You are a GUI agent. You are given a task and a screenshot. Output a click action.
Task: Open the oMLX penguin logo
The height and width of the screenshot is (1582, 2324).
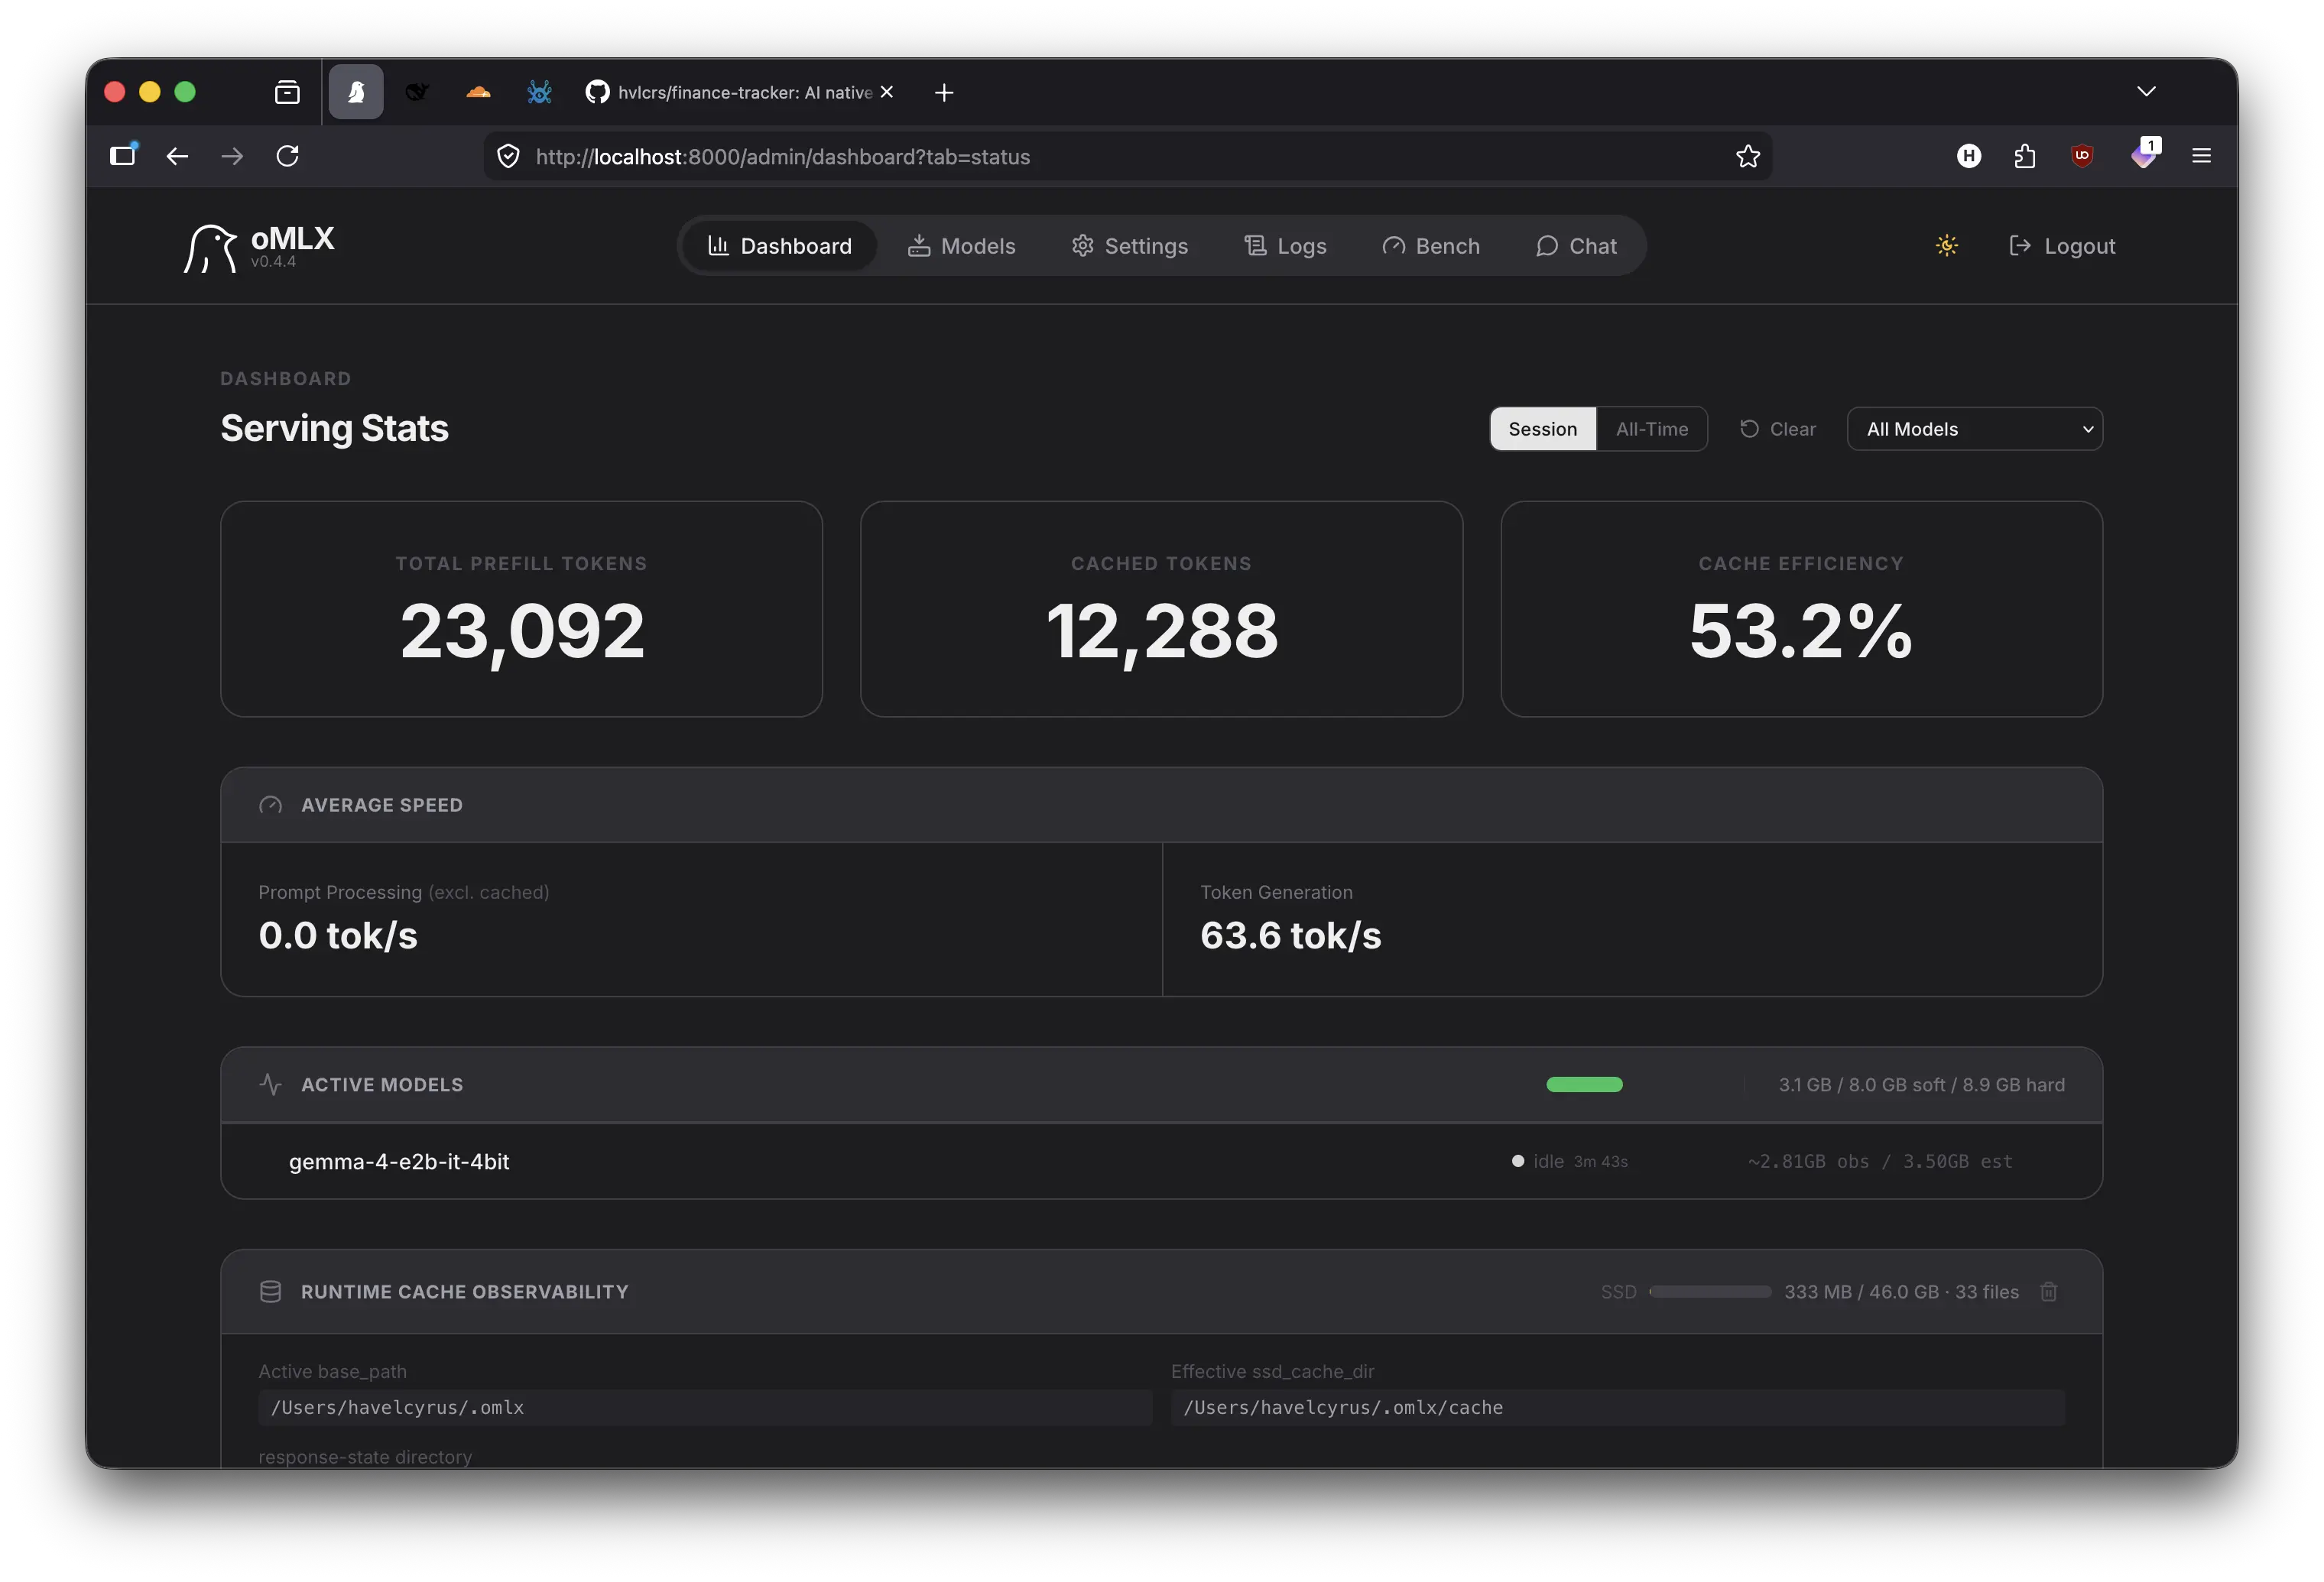pos(210,247)
